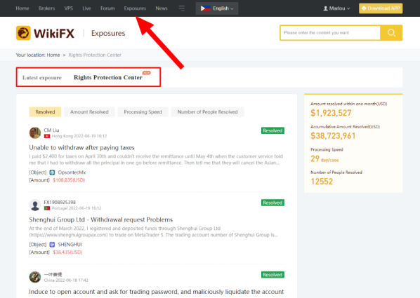
Task: Switch to Latest exposure tab
Action: pos(42,78)
